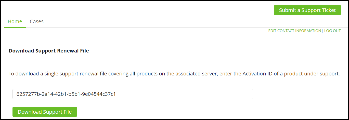
Task: Select the Download Support Renewal File heading
Action: click(49, 51)
